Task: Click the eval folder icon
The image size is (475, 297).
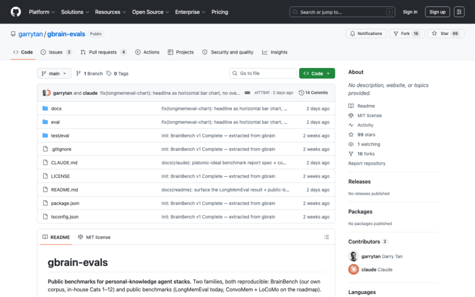Action: (x=45, y=122)
